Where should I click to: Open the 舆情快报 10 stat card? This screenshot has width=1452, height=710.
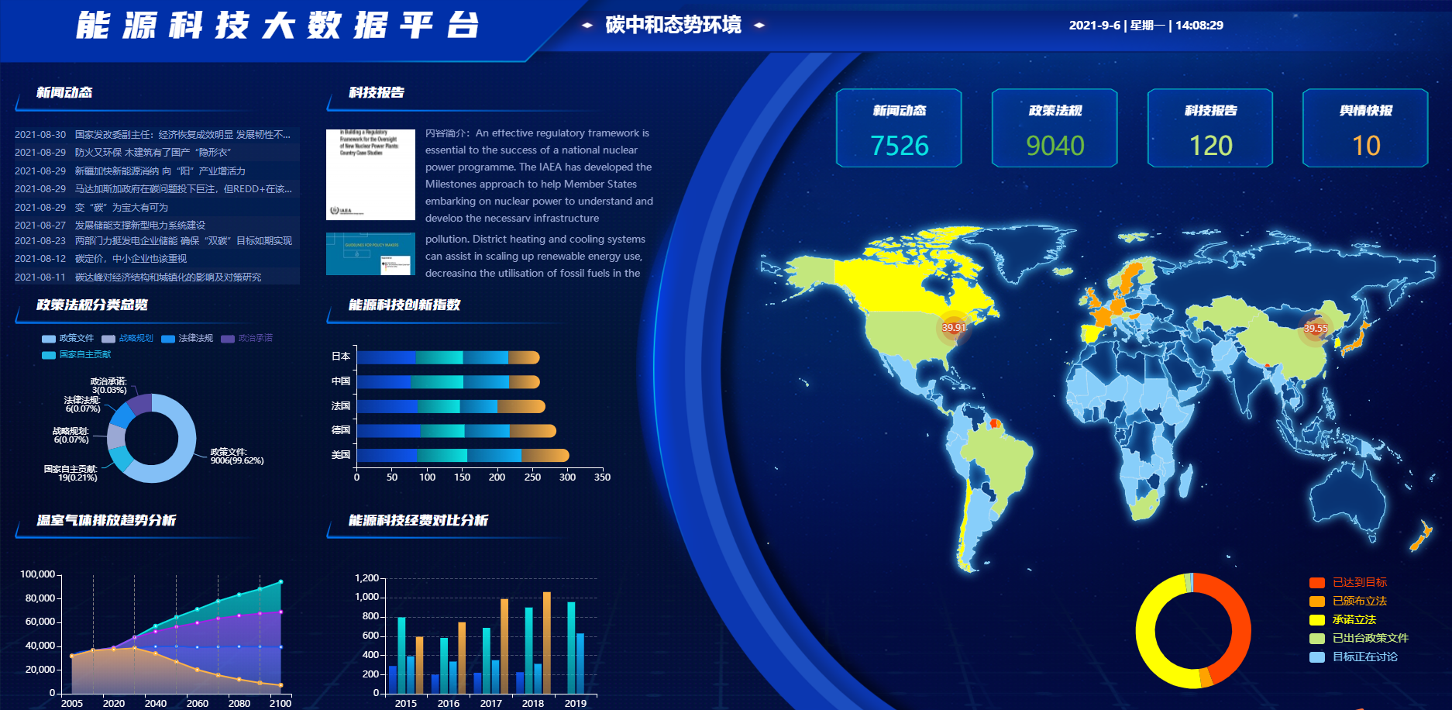(1365, 128)
